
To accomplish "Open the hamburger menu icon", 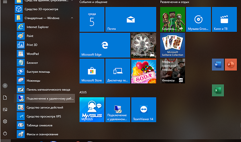I will (x=5, y=2).
